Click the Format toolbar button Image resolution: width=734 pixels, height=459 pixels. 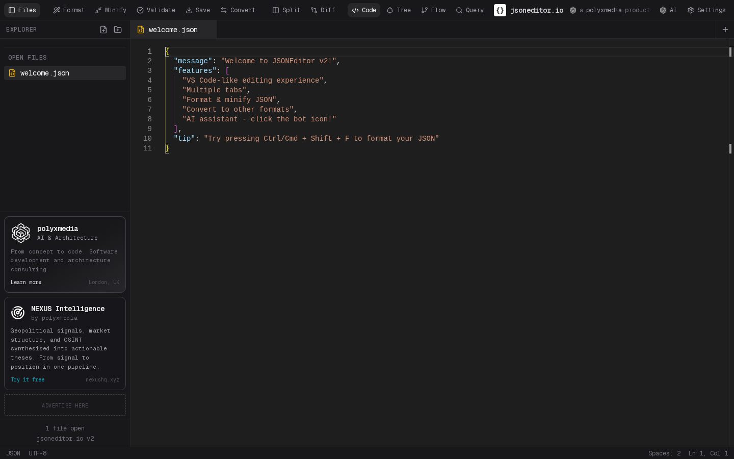tap(69, 10)
